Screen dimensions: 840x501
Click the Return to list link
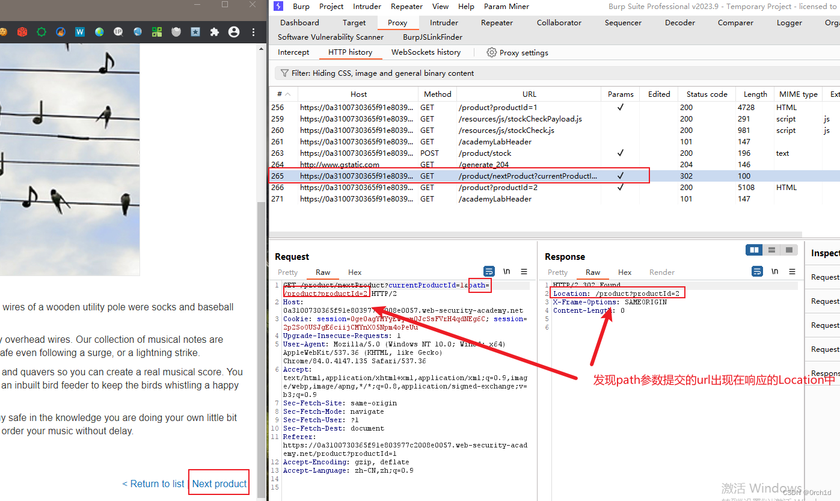point(153,484)
